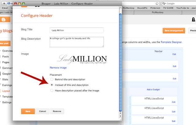Viewport: 196px width, 125px height.
Task: Click the New post button
Action: [x=5, y=43]
